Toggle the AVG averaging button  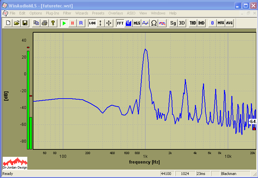pyautogui.click(x=229, y=23)
